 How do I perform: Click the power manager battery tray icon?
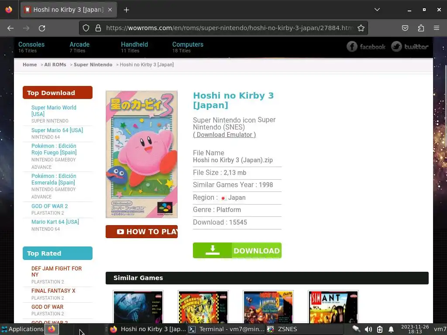coord(380,329)
